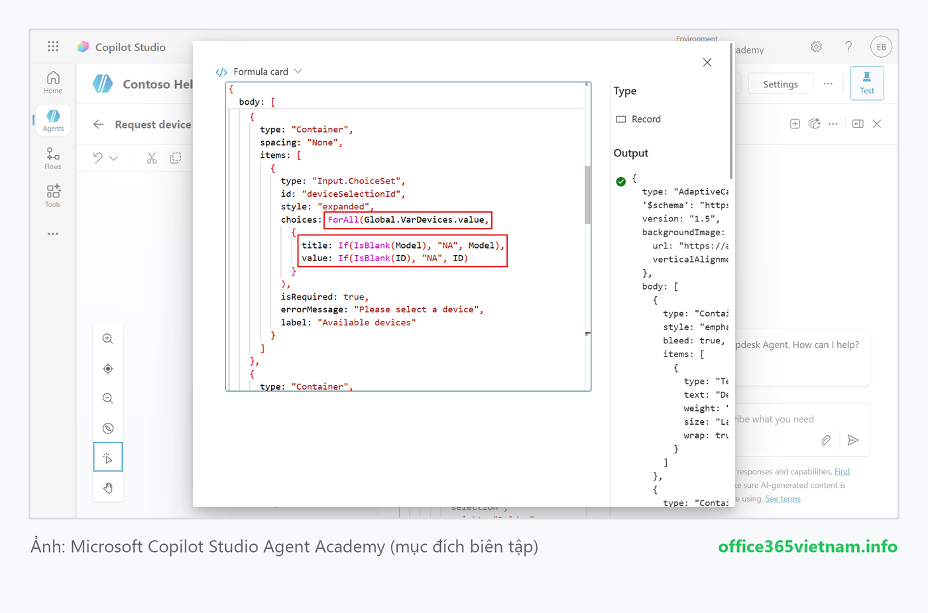928x613 pixels.
Task: Click the id: "deviceSelectionId" code line
Action: pyautogui.click(x=343, y=194)
